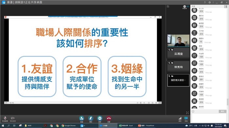Click the 黃 avatar in chat

[x=194, y=101]
